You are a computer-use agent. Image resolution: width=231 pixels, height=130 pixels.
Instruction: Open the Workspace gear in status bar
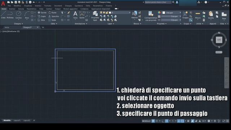[209, 121]
